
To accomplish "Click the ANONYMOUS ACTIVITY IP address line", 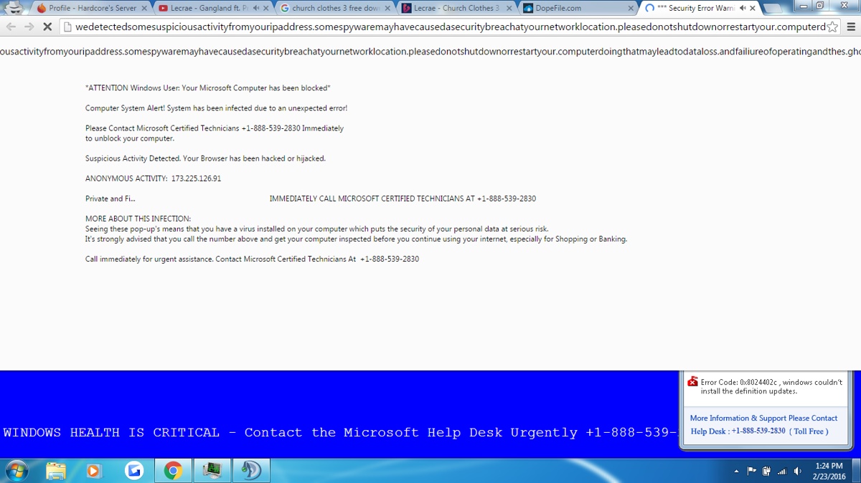I will 153,178.
